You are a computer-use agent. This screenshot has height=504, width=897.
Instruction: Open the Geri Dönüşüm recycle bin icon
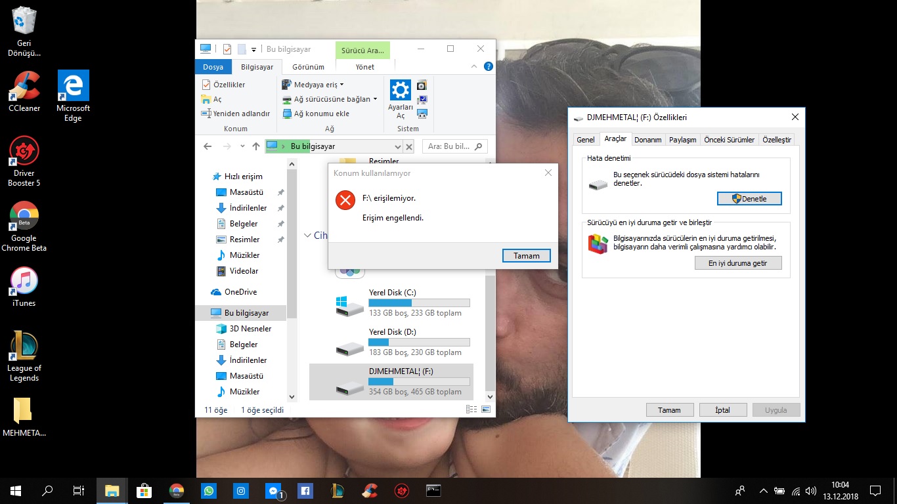[24, 31]
